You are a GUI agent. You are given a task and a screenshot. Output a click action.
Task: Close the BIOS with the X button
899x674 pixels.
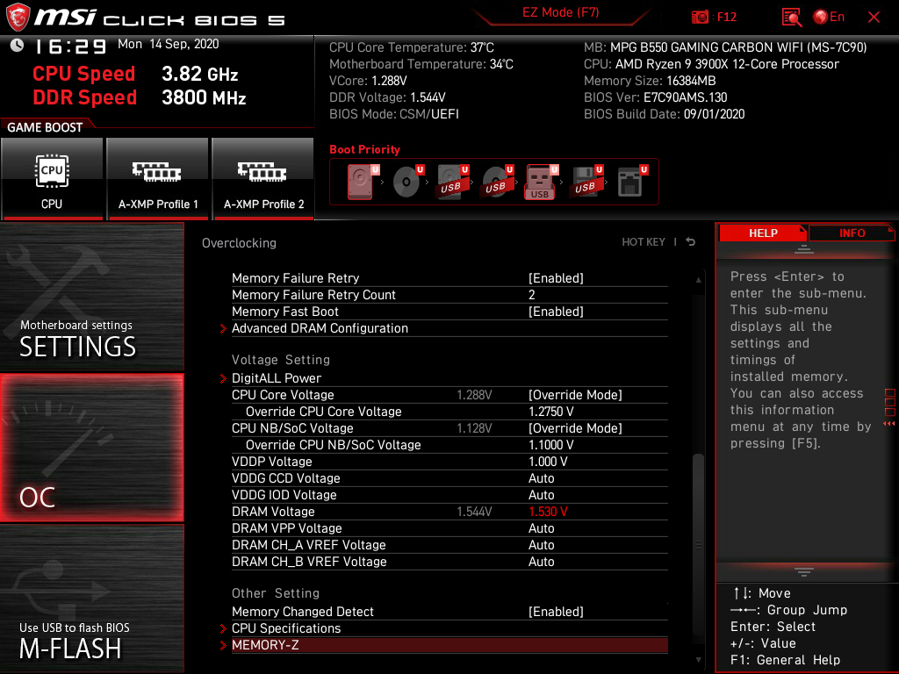874,18
